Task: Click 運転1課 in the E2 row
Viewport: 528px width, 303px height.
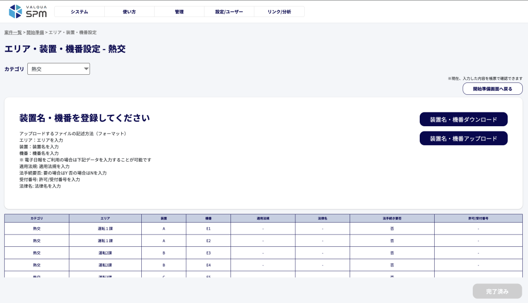Action: 105,241
